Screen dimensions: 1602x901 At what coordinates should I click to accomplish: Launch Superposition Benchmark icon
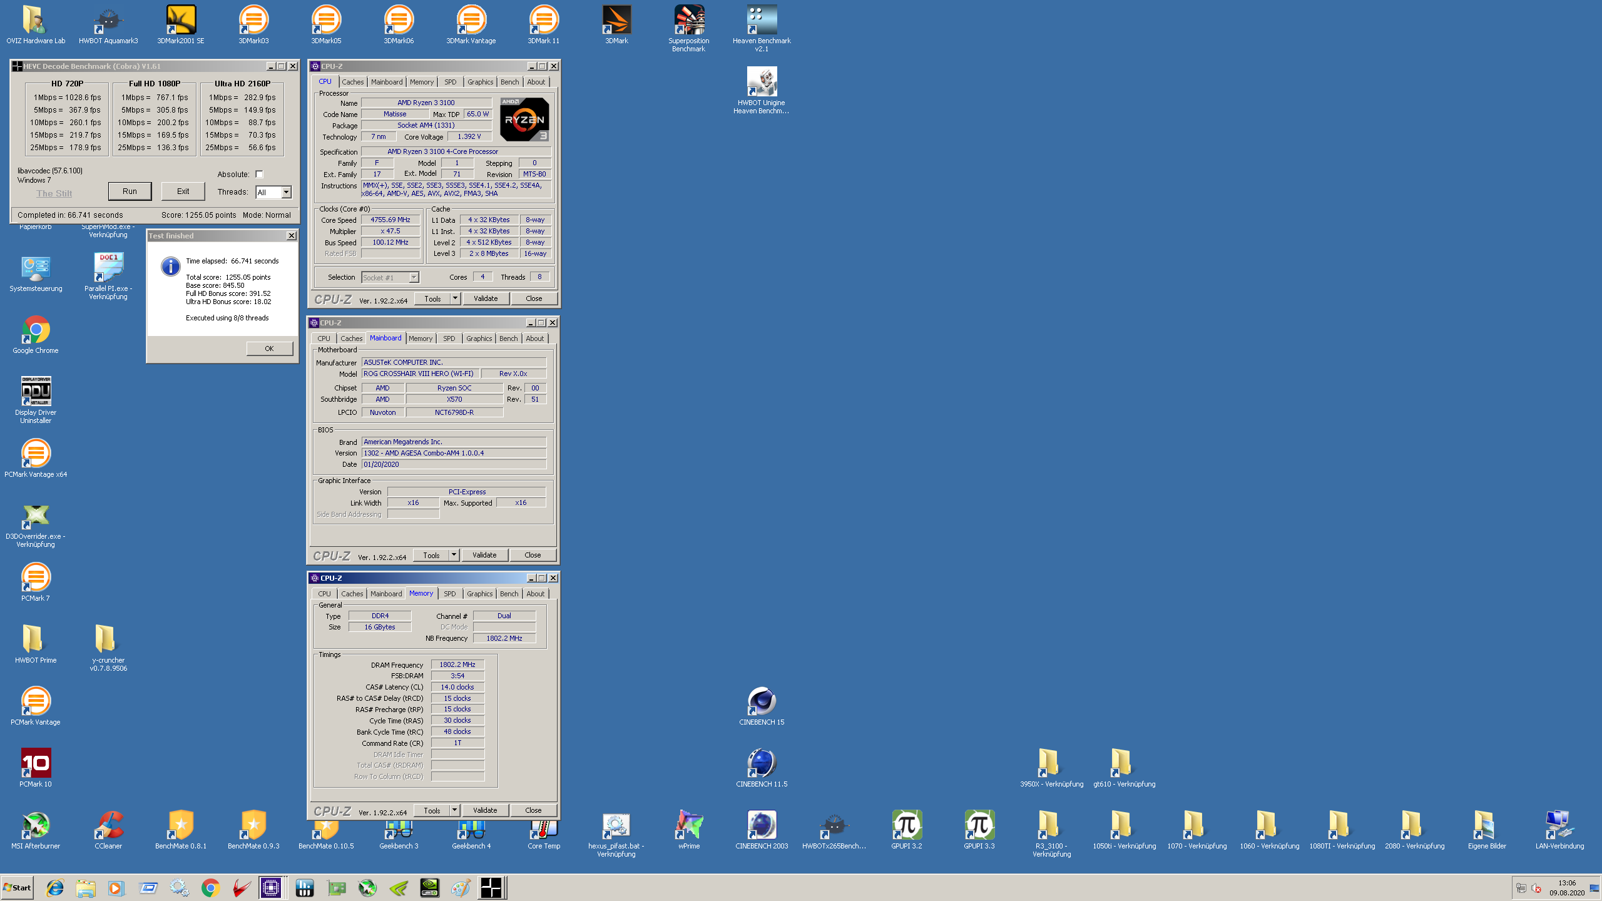(x=689, y=28)
